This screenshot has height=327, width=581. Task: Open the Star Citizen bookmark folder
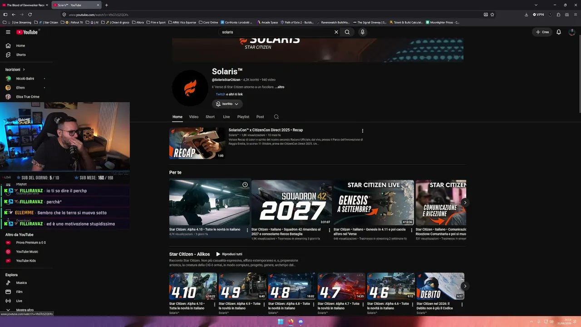coord(49,22)
